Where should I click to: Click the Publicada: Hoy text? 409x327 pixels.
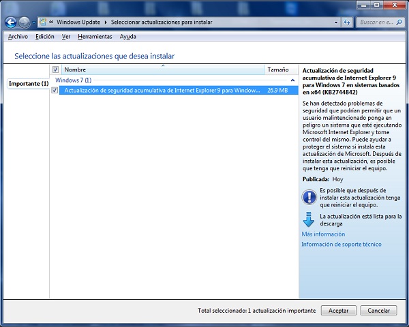tap(322, 179)
